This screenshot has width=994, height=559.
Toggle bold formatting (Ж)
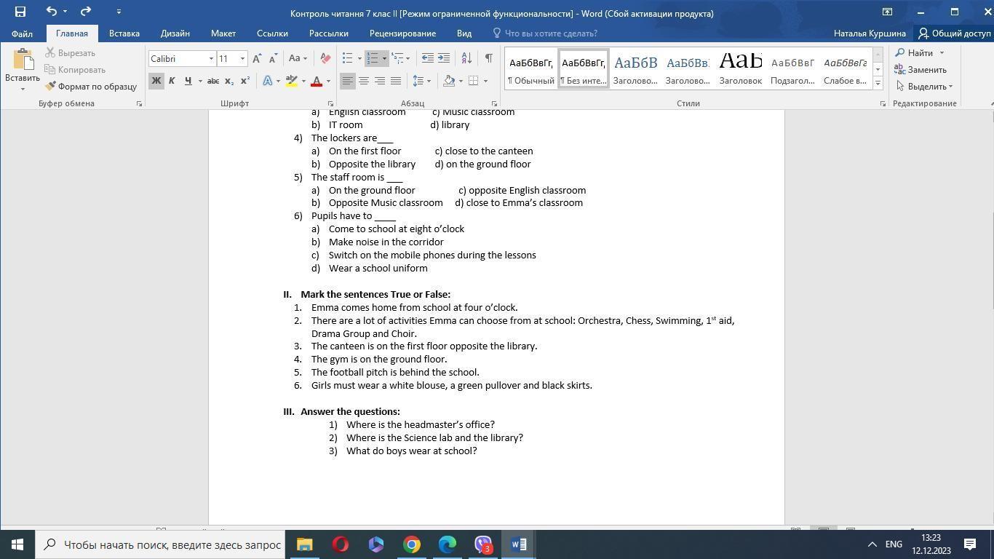156,81
